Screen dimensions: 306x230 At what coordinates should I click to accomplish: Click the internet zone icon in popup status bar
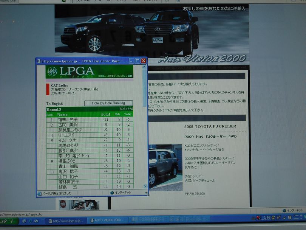point(112,193)
